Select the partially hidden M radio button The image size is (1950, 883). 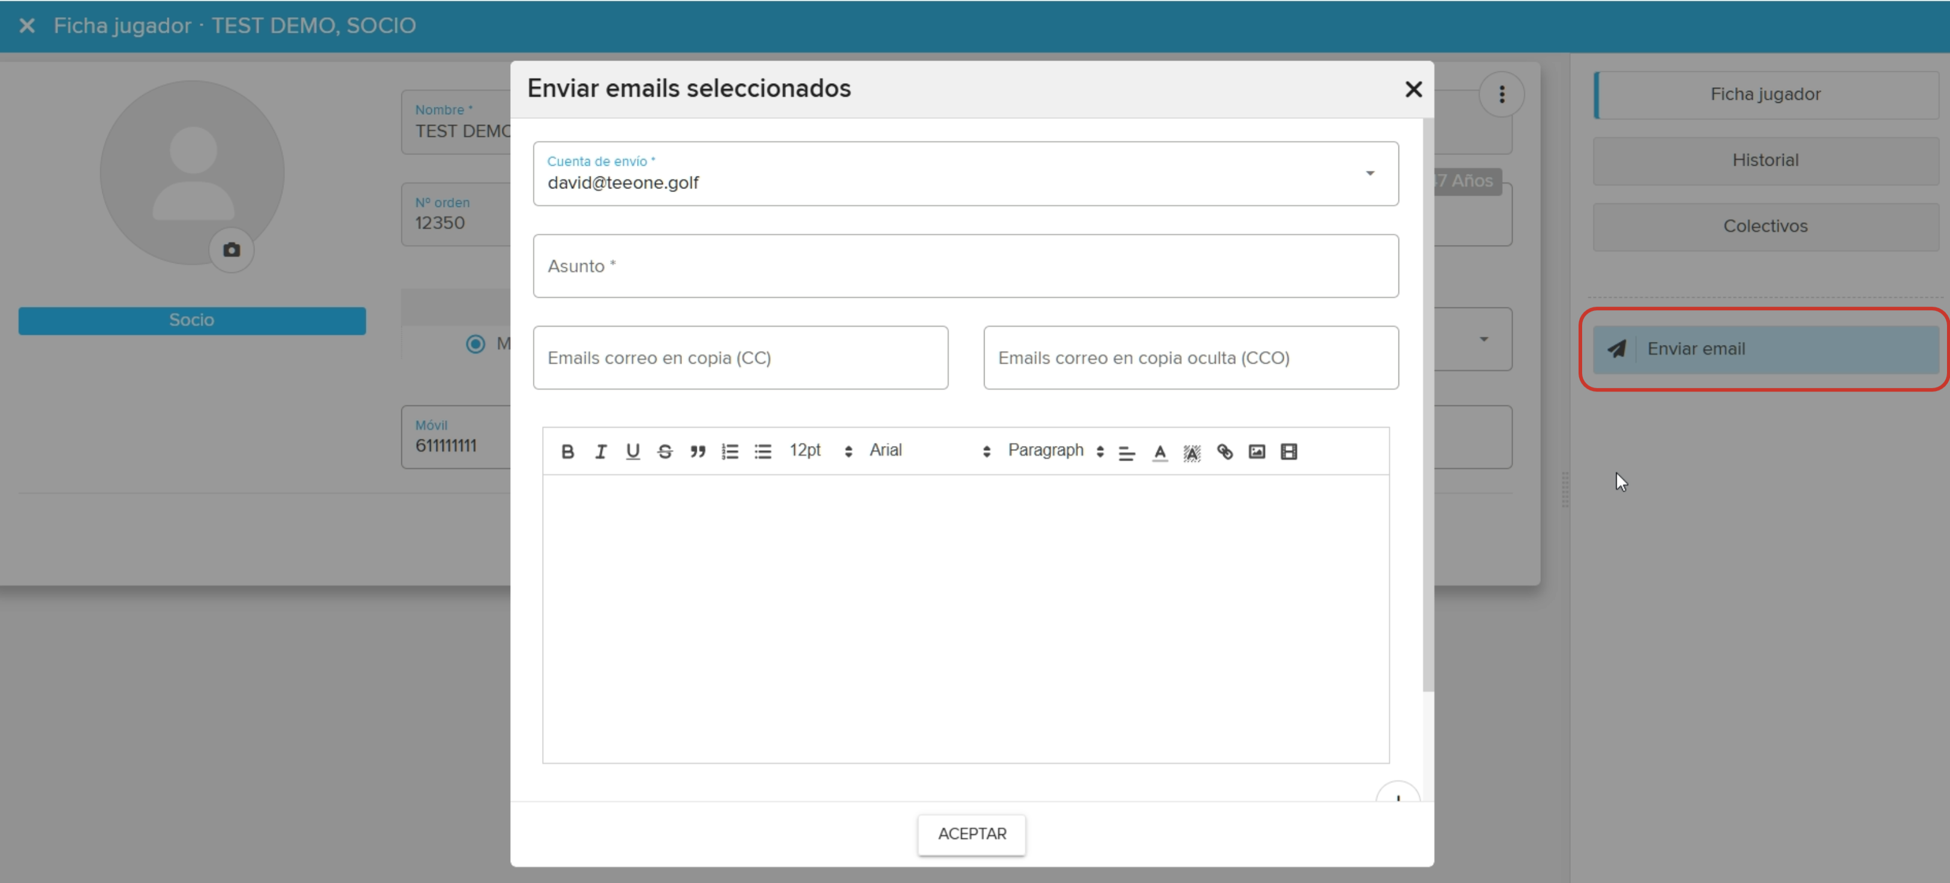(x=476, y=344)
